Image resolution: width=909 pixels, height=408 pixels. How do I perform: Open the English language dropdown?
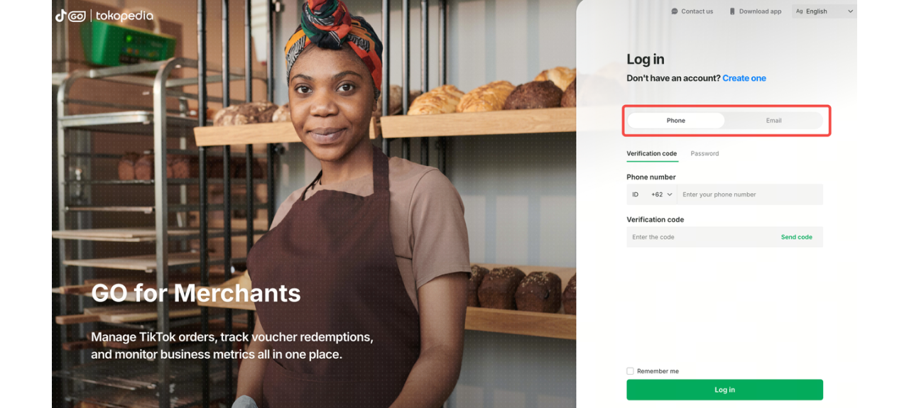coord(824,11)
